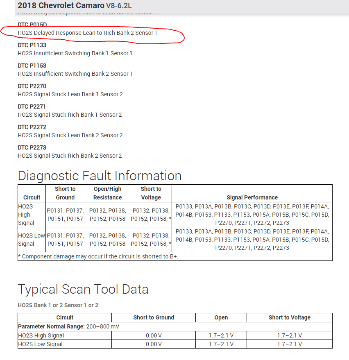Click the Short to Voltage value for HO2S High Signal
The height and width of the screenshot is (360, 349).
(x=290, y=335)
